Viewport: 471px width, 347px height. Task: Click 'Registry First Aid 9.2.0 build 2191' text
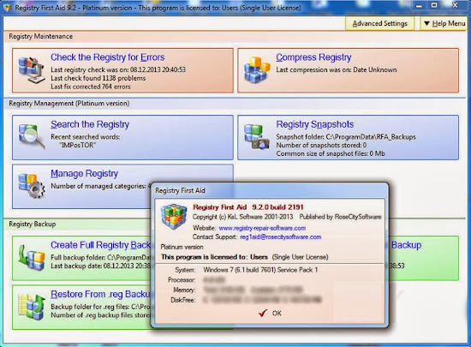[248, 207]
